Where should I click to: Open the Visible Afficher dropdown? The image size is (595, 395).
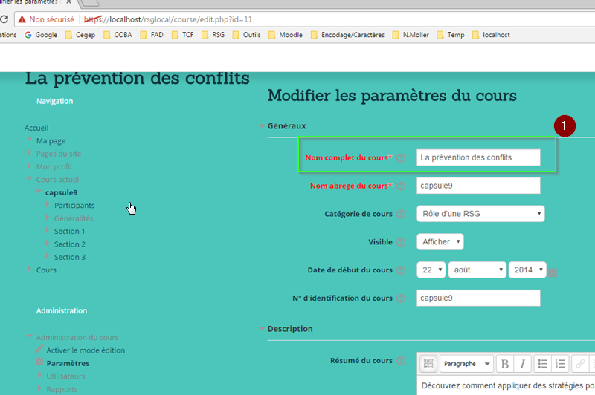(x=440, y=242)
